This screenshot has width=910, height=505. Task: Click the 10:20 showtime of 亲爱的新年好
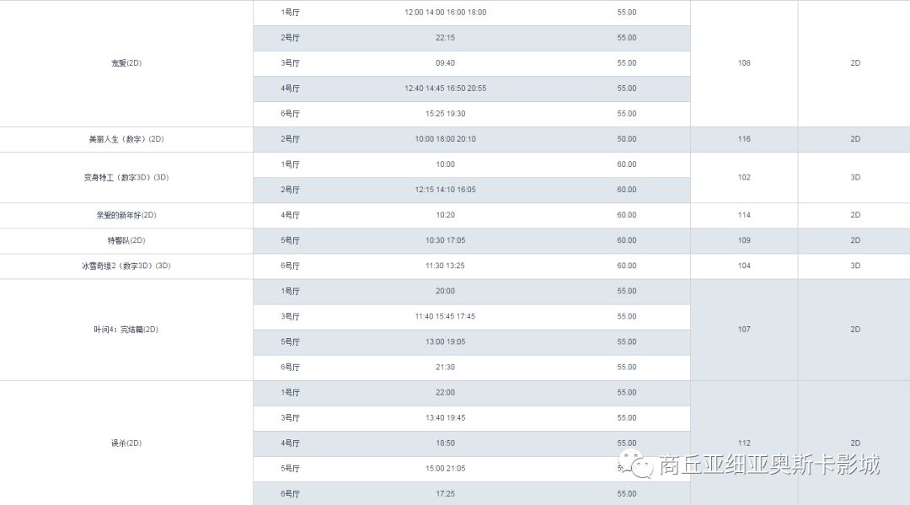[x=444, y=215]
